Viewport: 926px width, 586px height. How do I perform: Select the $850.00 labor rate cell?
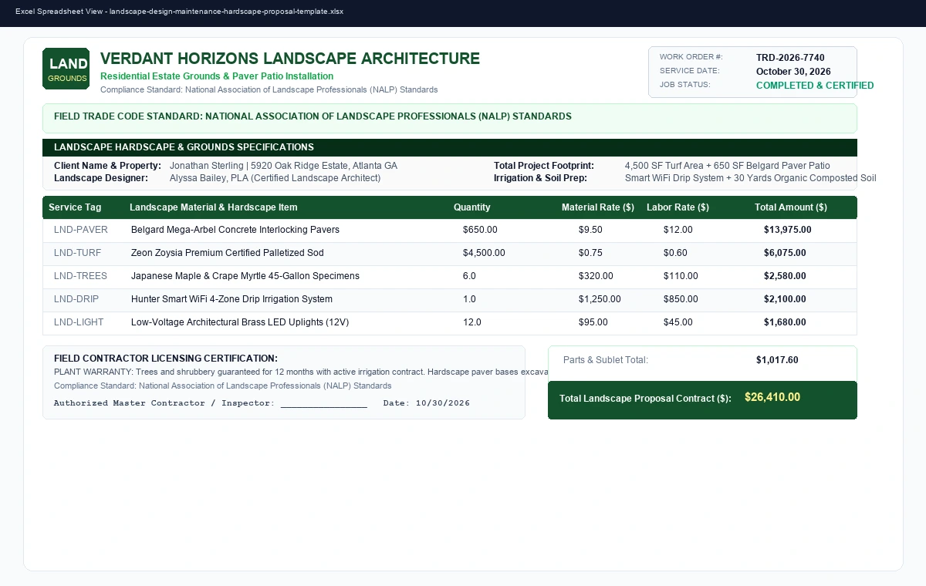click(x=681, y=299)
